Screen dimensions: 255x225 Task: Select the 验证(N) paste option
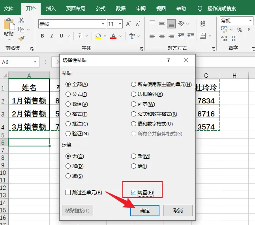coord(77,134)
